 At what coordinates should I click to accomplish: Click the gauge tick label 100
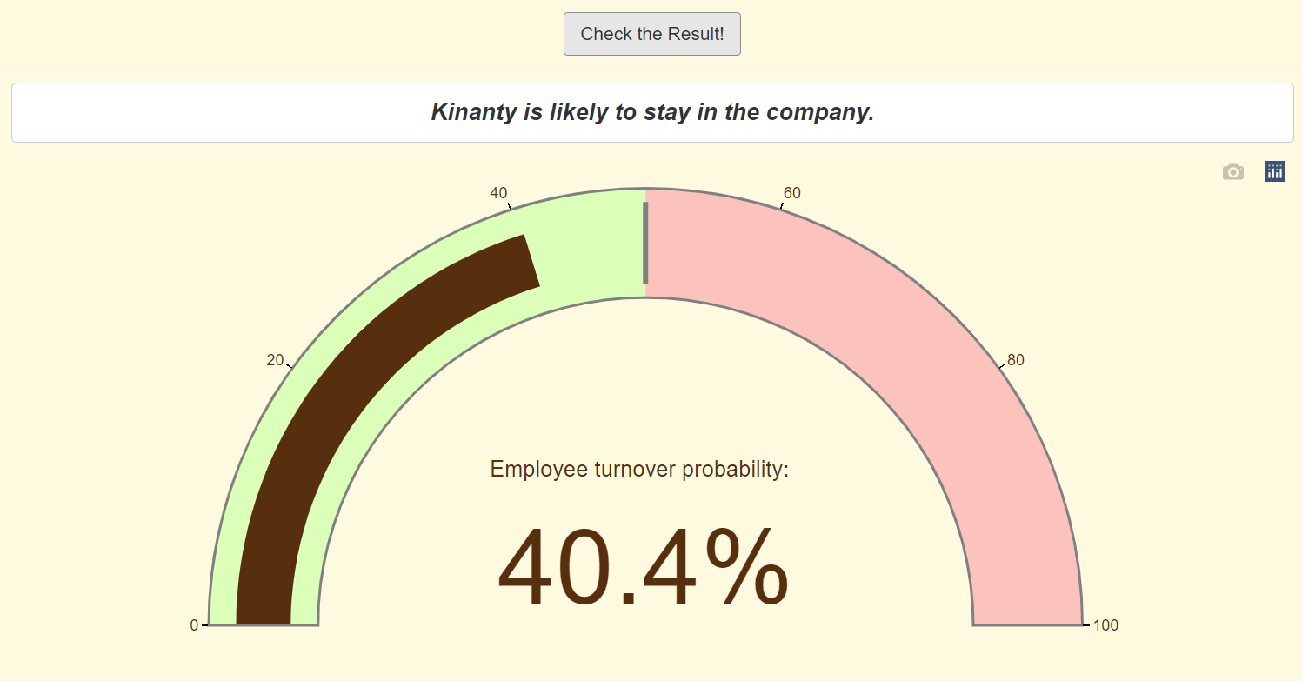click(x=1106, y=624)
